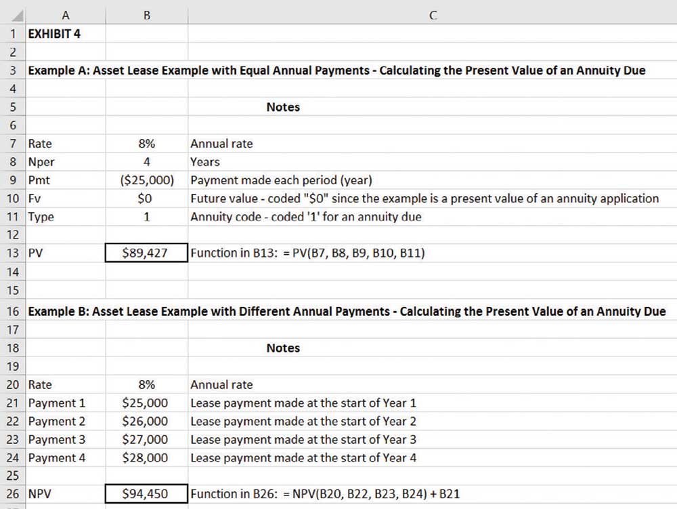The image size is (677, 509).
Task: Select row 13 header
Action: [x=12, y=253]
